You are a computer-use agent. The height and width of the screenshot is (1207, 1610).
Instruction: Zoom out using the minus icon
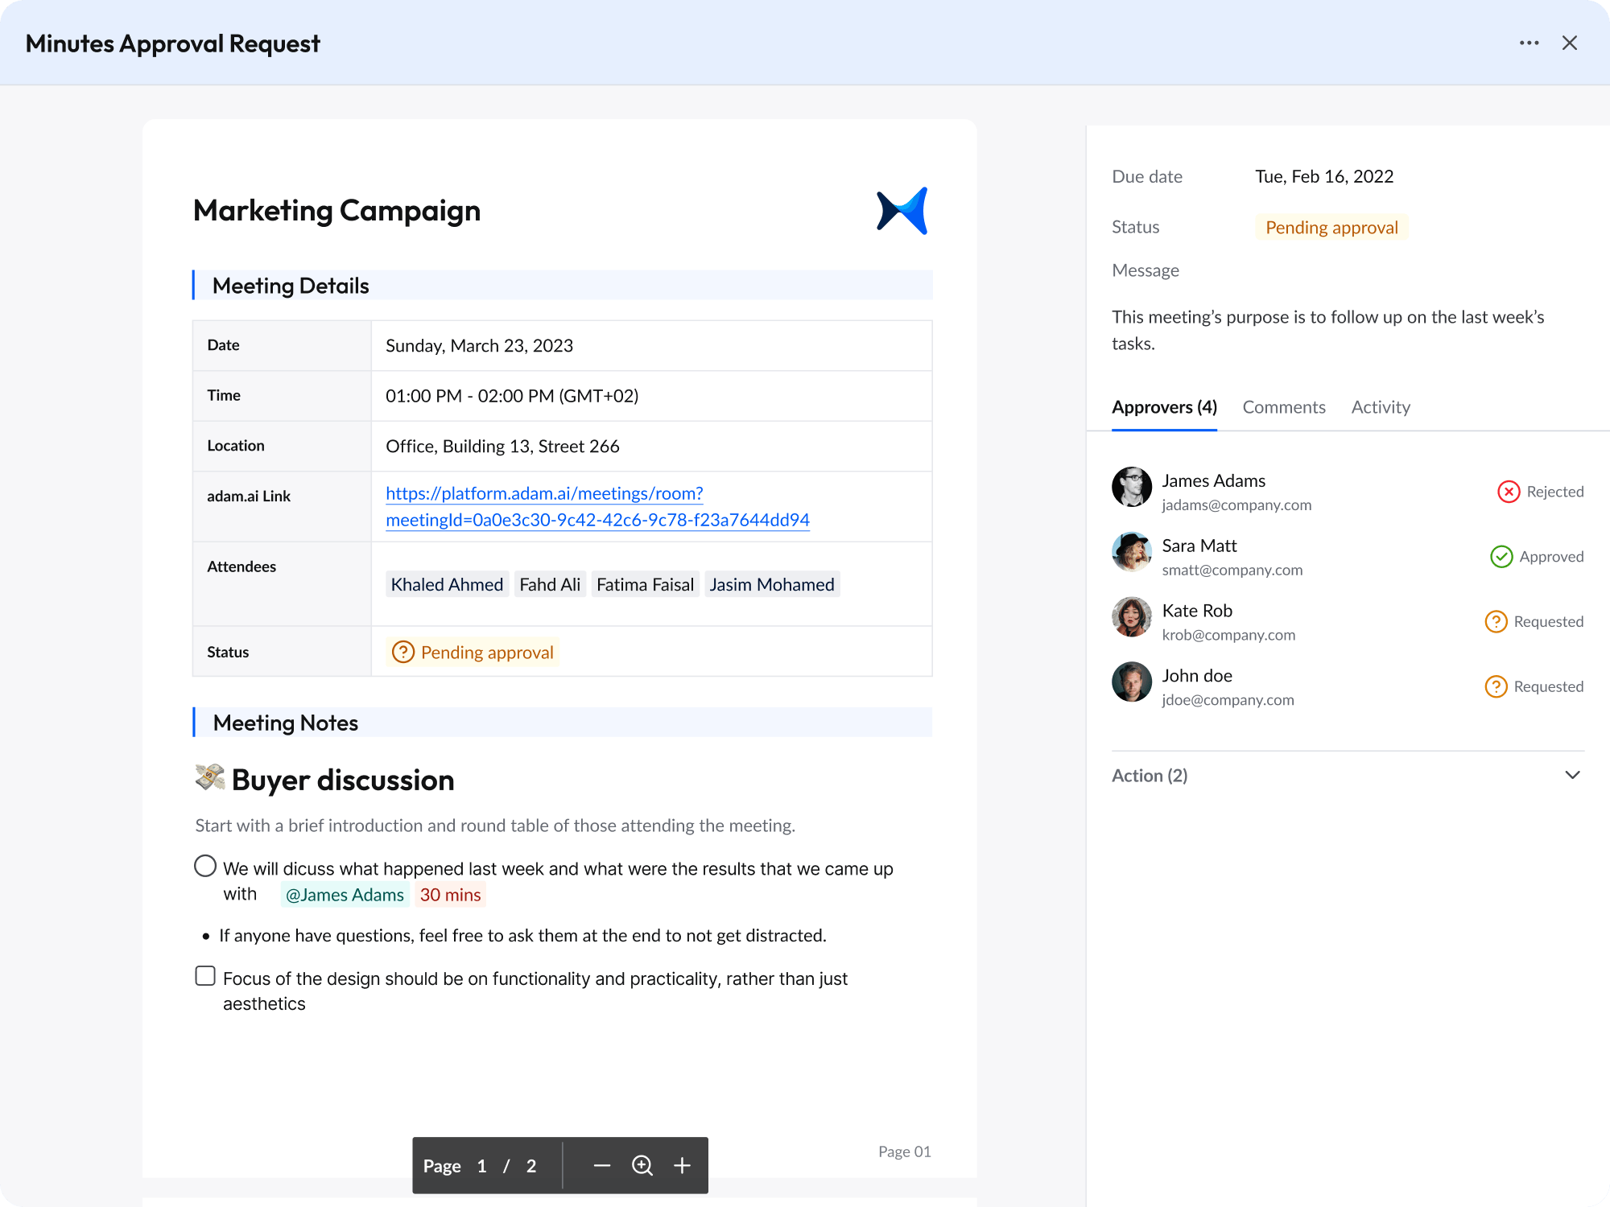click(602, 1165)
